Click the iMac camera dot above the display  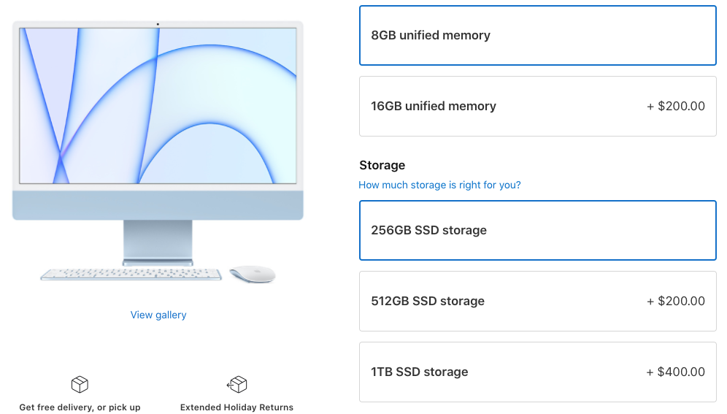(x=158, y=24)
